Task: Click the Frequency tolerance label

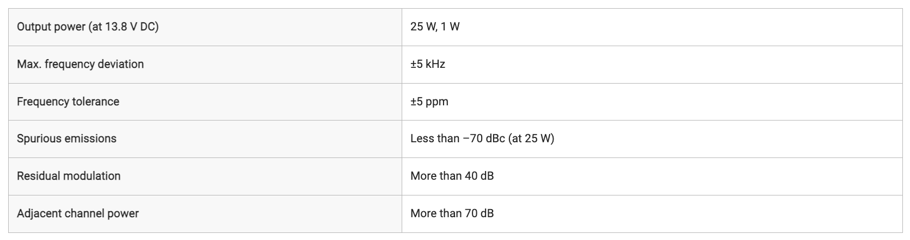Action: point(68,102)
